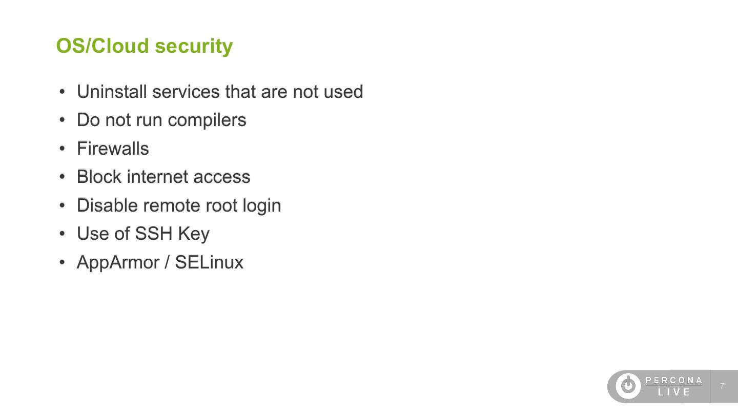738x415 pixels.
Task: Click the bullet dot before 'Use of SSH Key'
Action: tap(63, 234)
